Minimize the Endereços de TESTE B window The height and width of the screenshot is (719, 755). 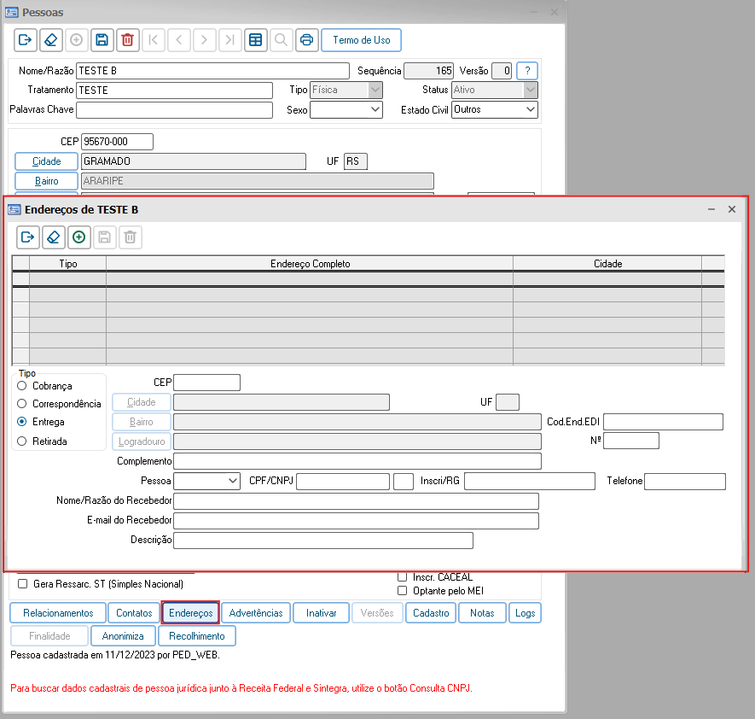[x=711, y=209]
